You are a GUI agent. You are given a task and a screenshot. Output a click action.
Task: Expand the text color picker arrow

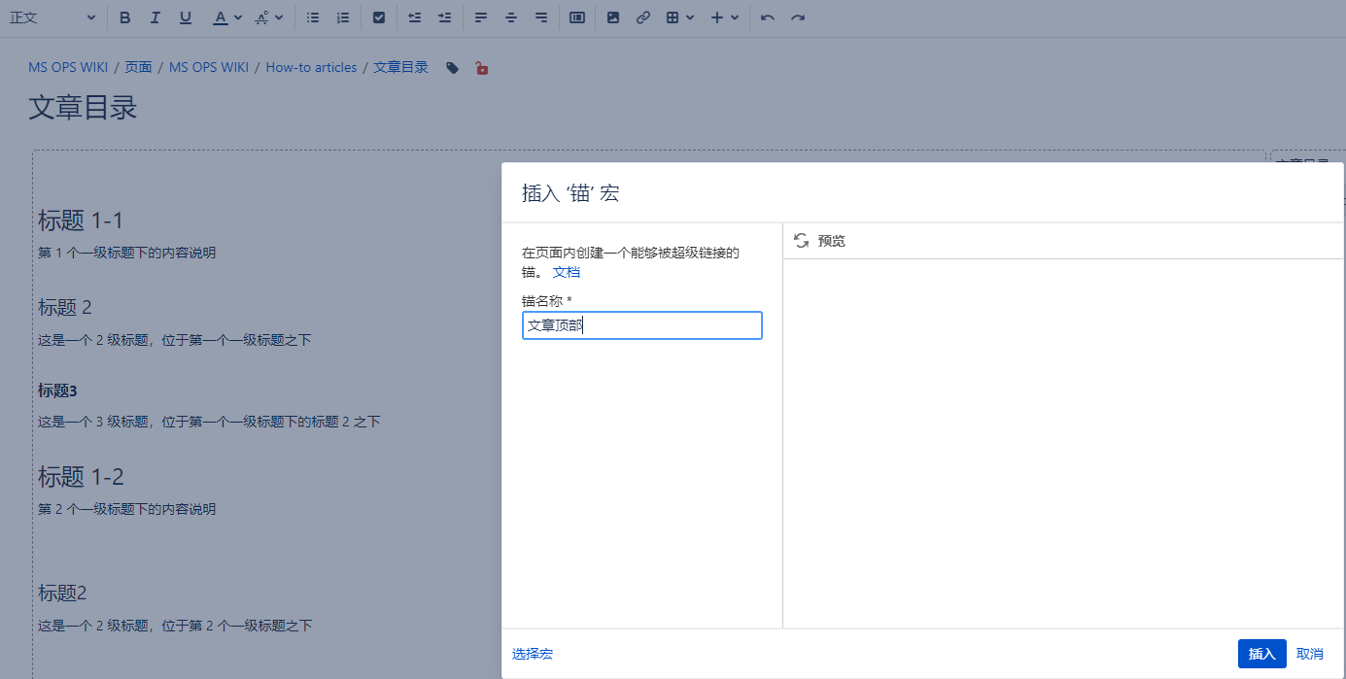coord(238,17)
